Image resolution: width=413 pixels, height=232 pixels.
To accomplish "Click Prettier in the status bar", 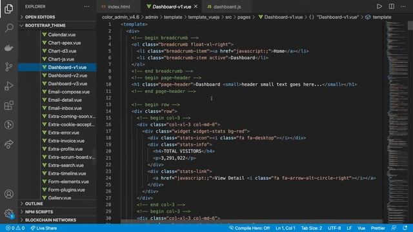I will tap(378, 228).
